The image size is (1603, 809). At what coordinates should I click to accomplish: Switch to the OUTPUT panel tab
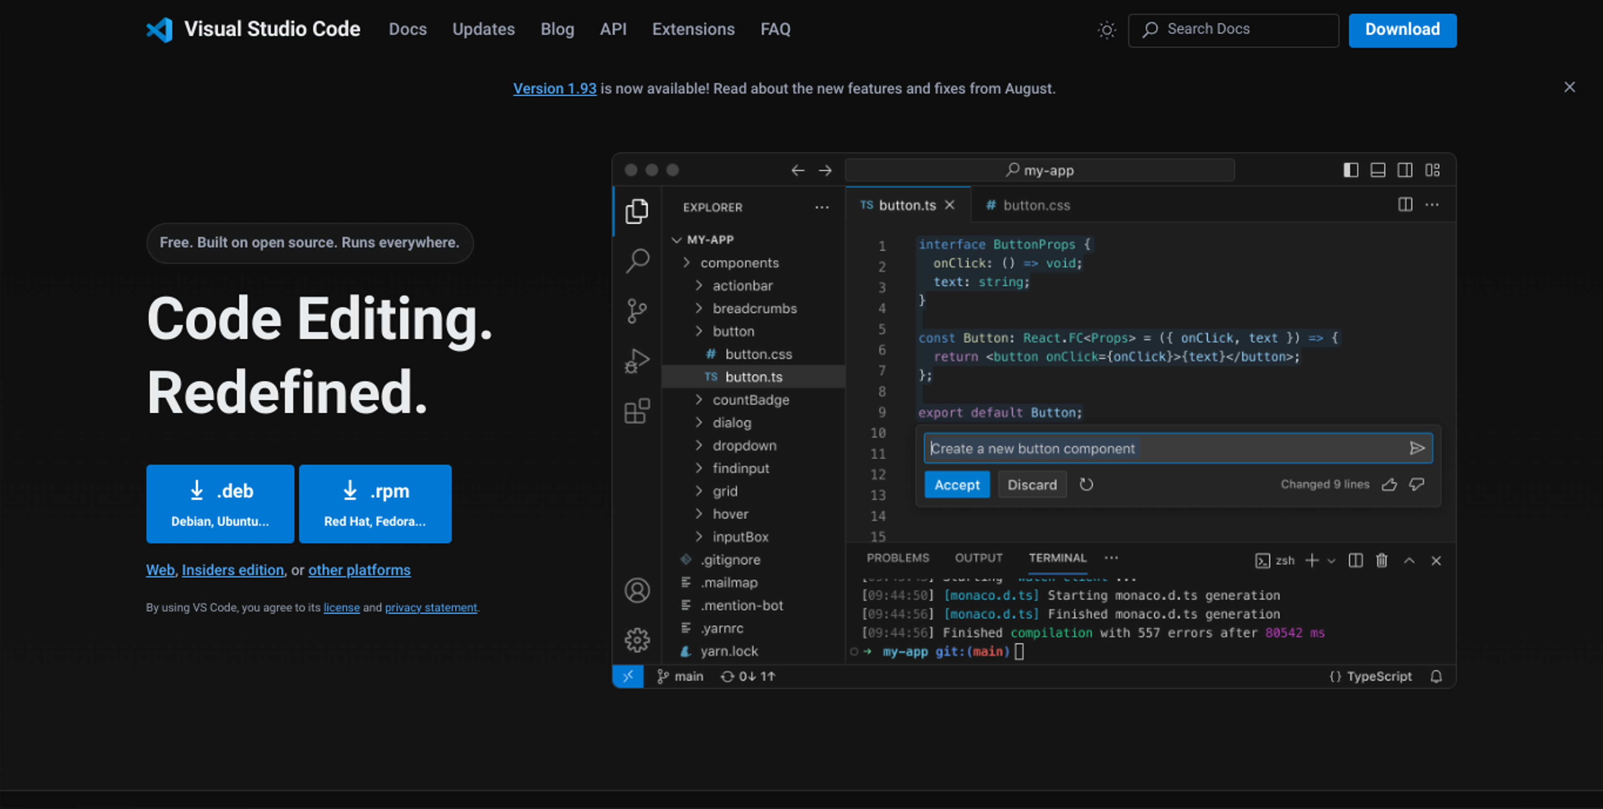pyautogui.click(x=979, y=558)
